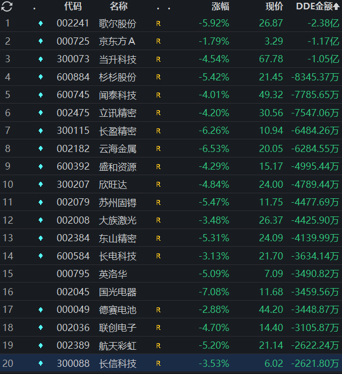Click the R margin icon for 东山精密
This screenshot has height=374, width=342.
point(158,239)
